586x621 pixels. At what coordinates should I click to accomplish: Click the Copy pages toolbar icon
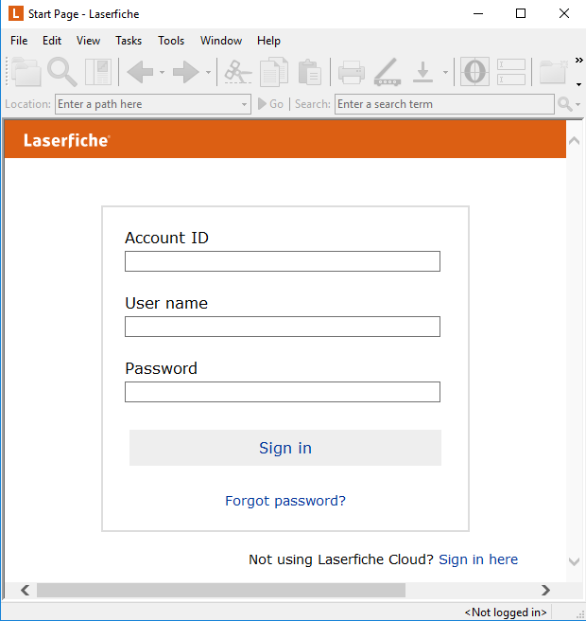tap(274, 72)
